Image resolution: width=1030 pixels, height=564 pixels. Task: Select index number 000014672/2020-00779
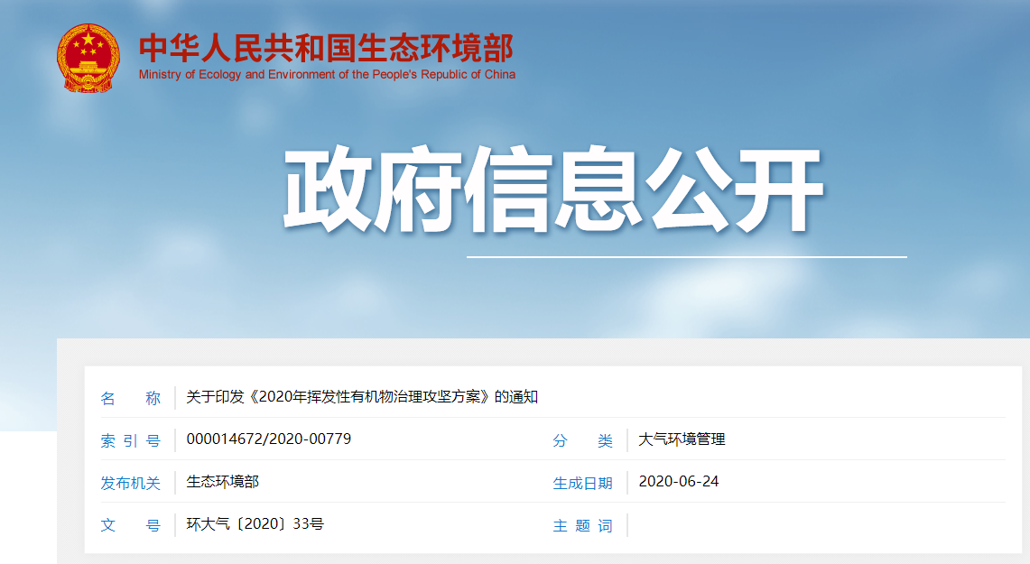[x=269, y=439]
